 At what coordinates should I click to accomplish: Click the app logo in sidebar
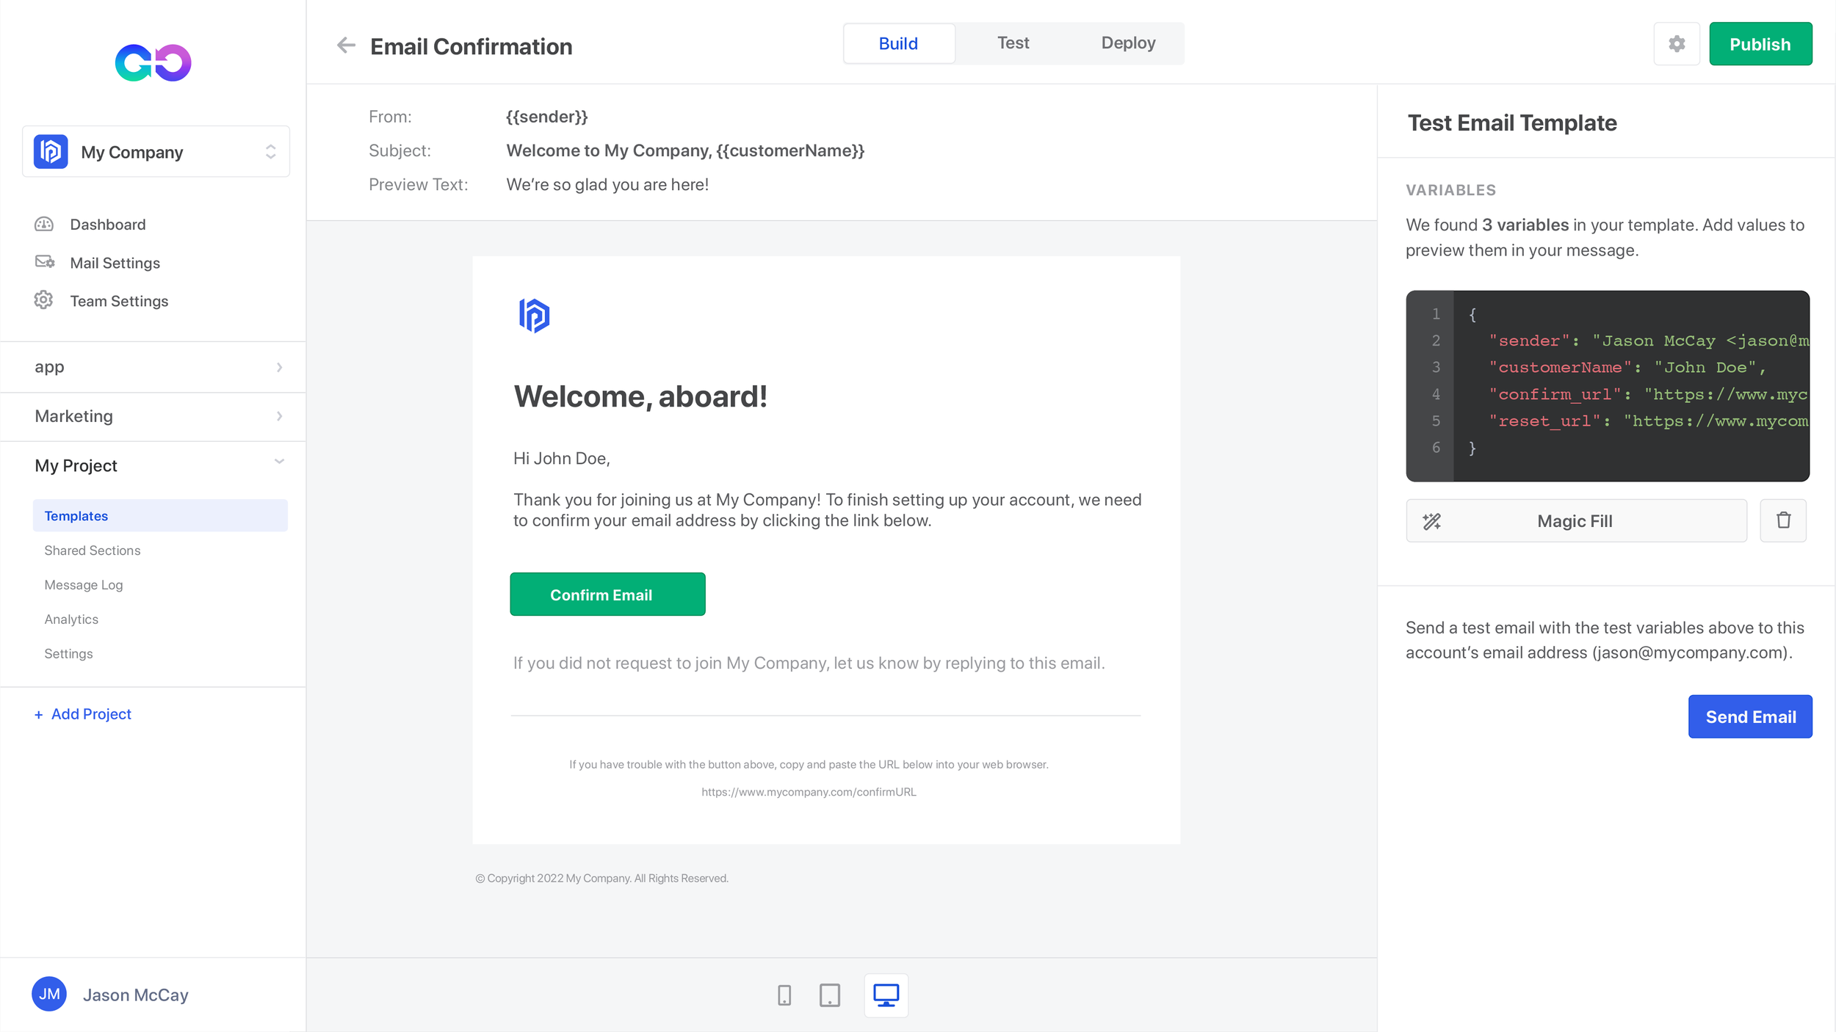(153, 62)
